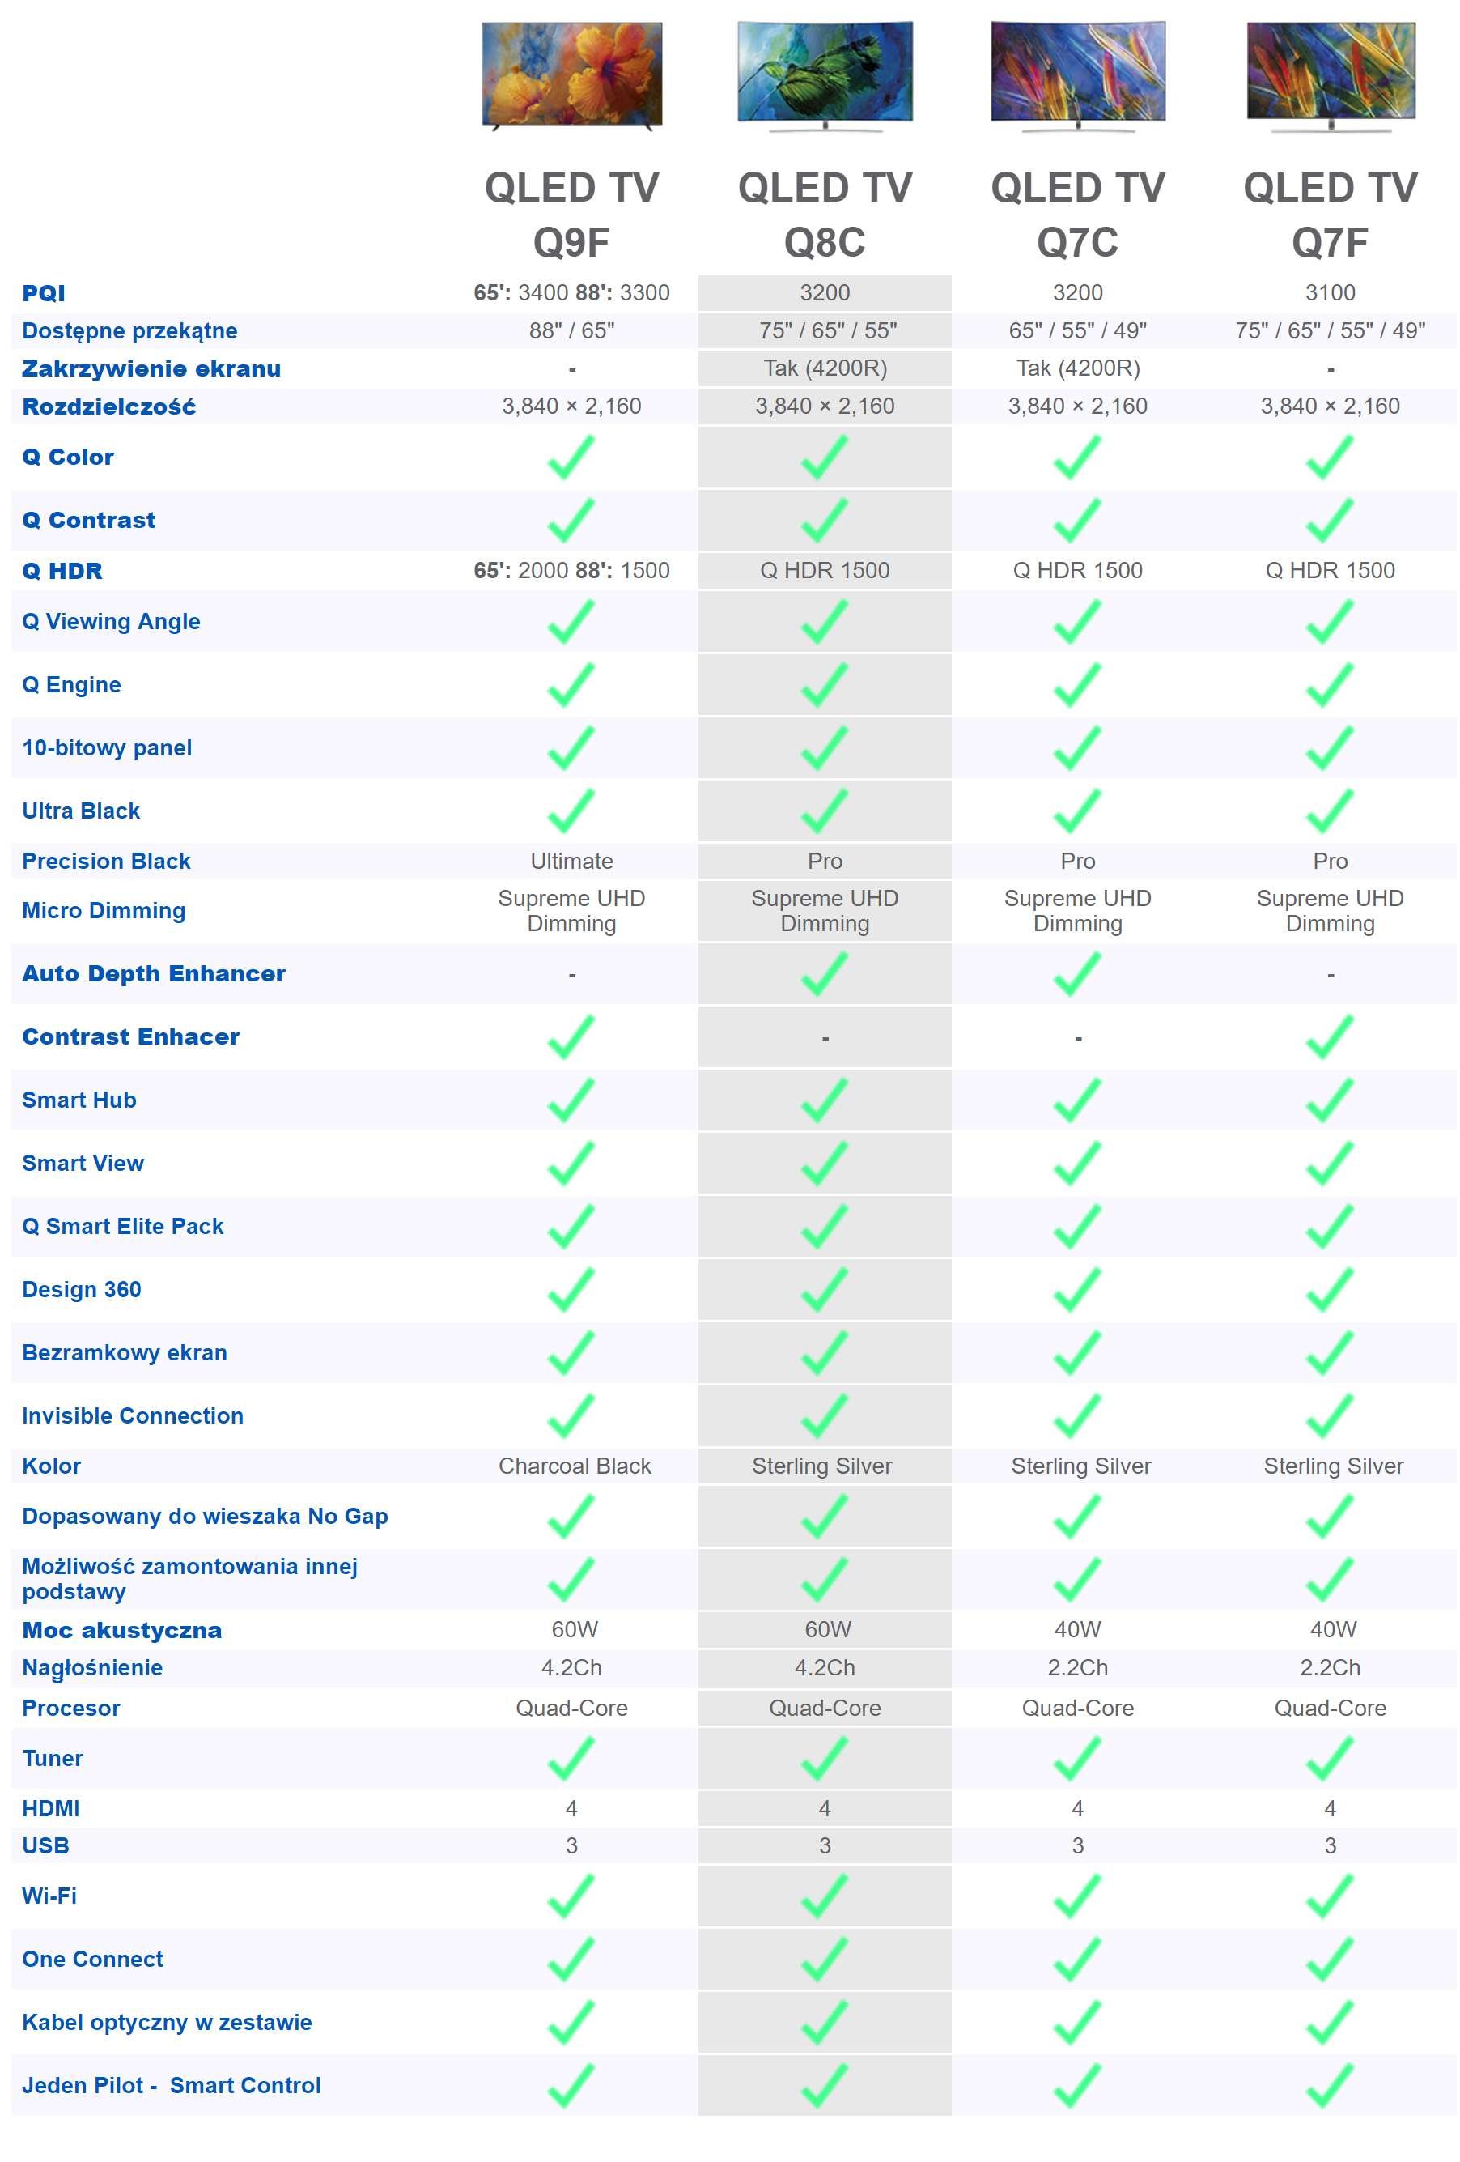Click the QLED TV Q7C product image
1460x2162 pixels.
1078,75
